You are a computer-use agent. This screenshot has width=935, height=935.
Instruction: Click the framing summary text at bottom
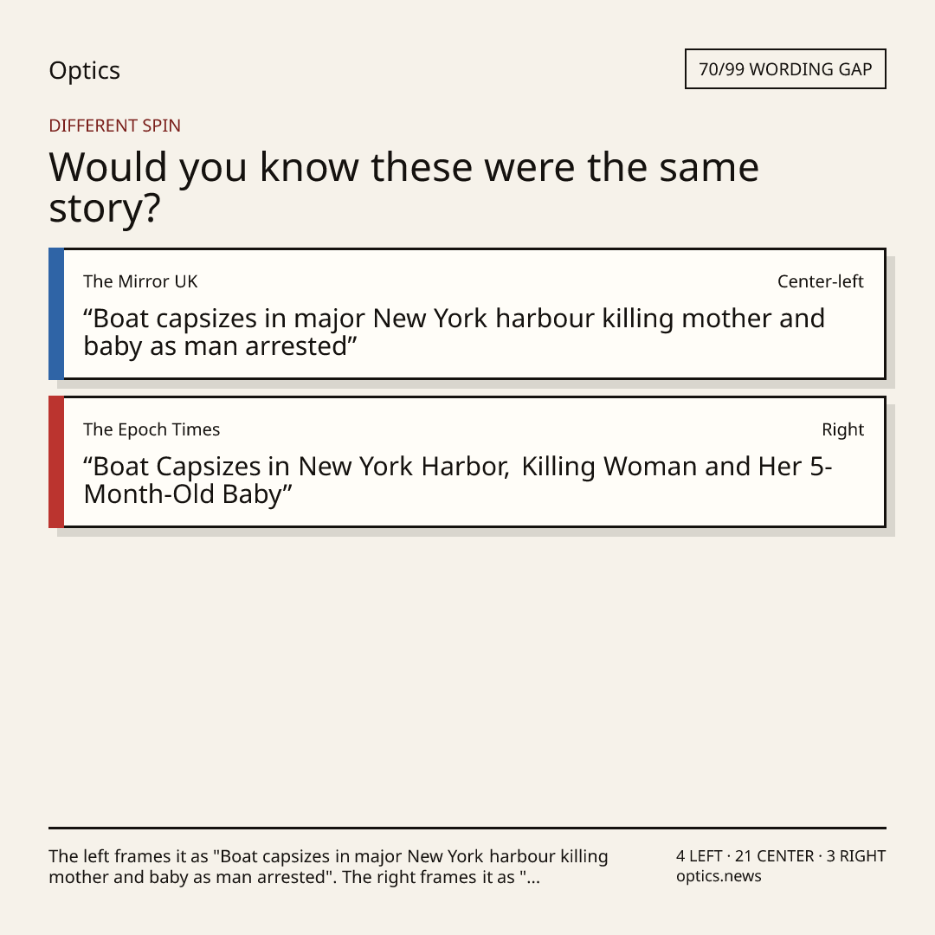(329, 867)
